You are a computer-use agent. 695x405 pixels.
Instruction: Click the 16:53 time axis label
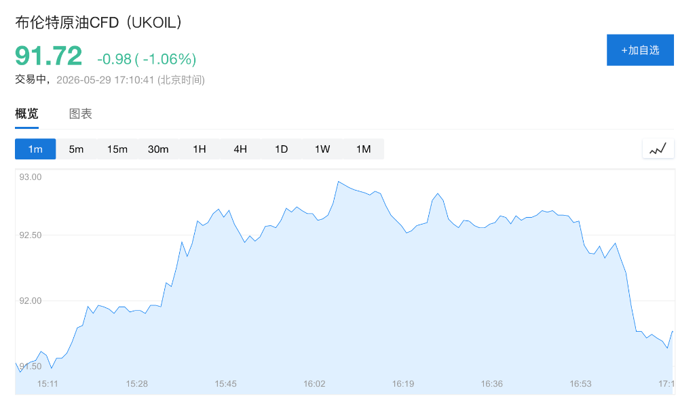click(x=581, y=384)
